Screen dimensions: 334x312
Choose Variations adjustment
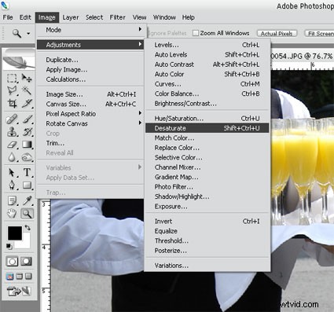[x=207, y=266]
